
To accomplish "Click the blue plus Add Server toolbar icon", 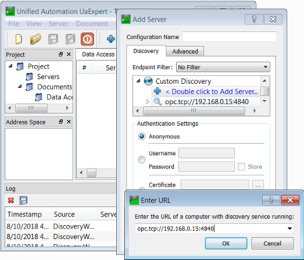I will click(111, 39).
